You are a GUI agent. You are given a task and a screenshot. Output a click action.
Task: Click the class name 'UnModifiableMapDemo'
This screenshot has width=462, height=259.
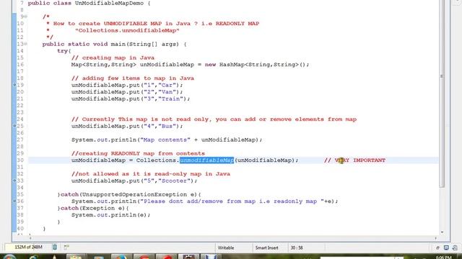(109, 3)
